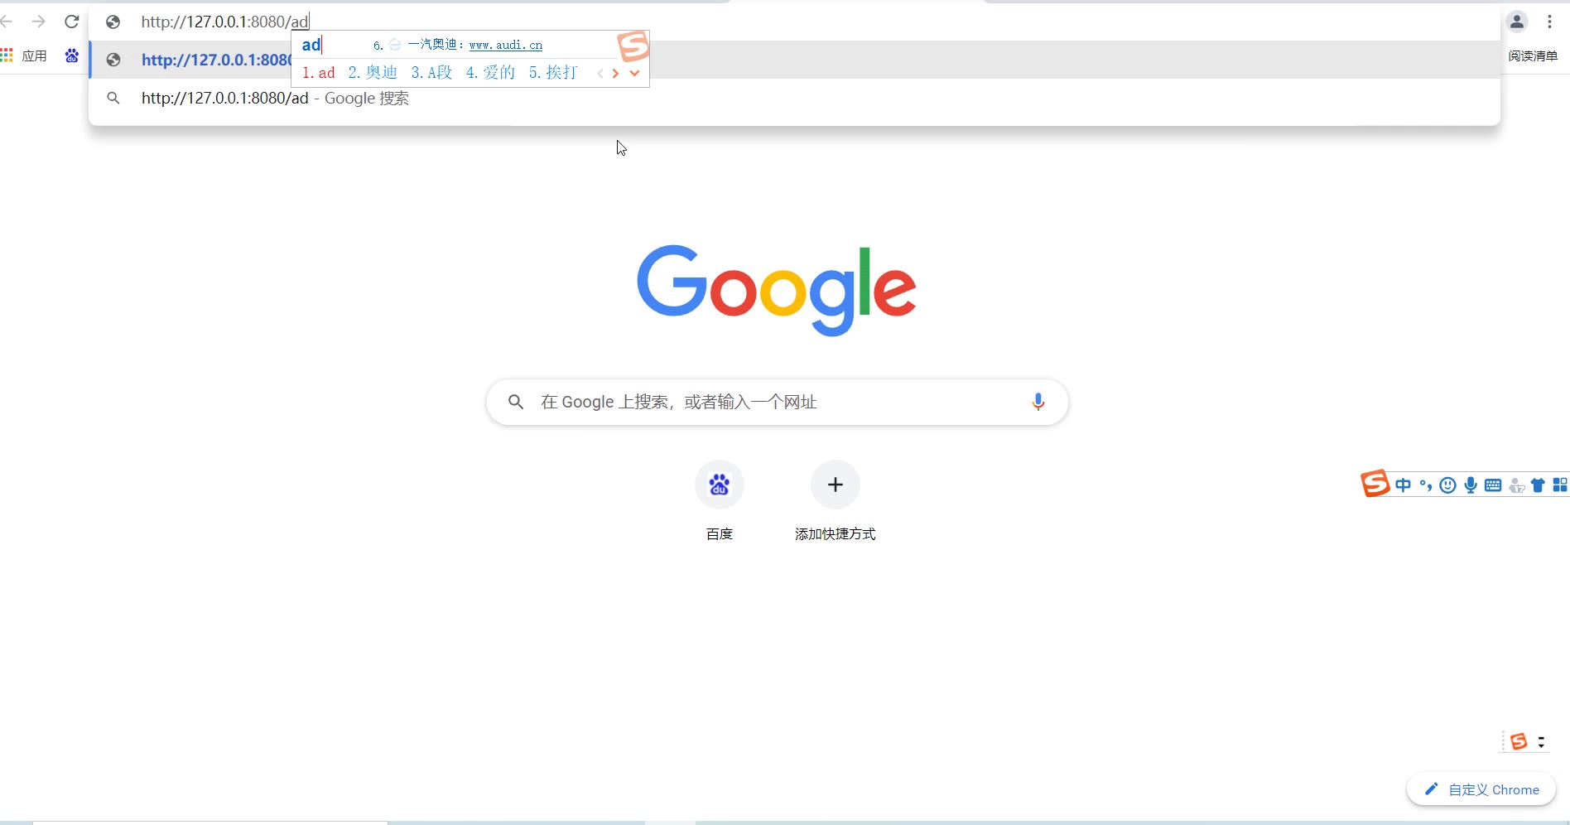Viewport: 1570px width, 825px height.
Task: Go forward to the next page
Action: point(38,22)
